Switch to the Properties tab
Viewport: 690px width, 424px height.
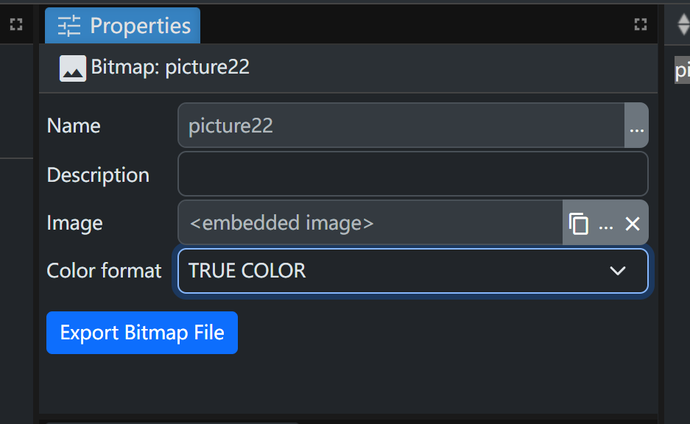click(x=123, y=26)
